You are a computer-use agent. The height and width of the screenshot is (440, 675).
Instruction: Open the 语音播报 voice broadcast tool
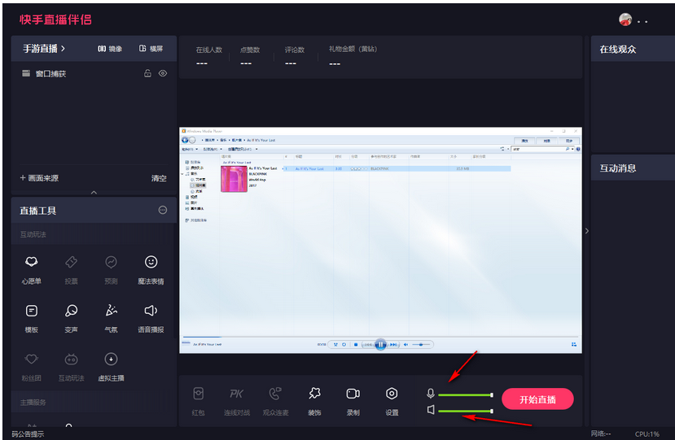coord(151,316)
